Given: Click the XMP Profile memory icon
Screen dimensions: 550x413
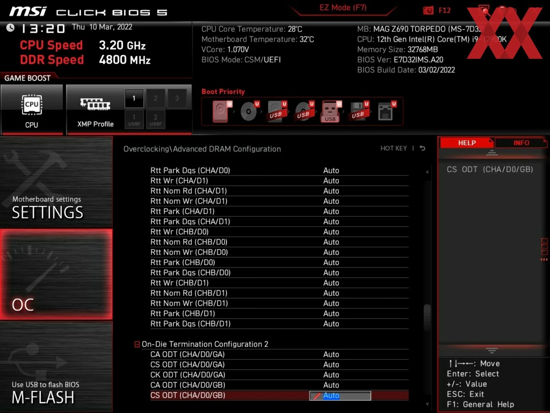Looking at the screenshot, I should pyautogui.click(x=95, y=105).
